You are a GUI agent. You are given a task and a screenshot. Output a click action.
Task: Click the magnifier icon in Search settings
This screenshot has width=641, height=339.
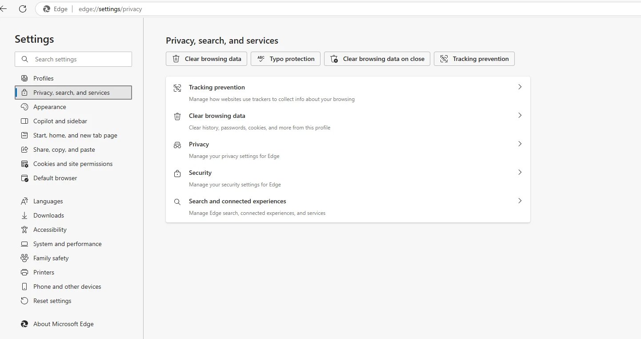tap(24, 59)
